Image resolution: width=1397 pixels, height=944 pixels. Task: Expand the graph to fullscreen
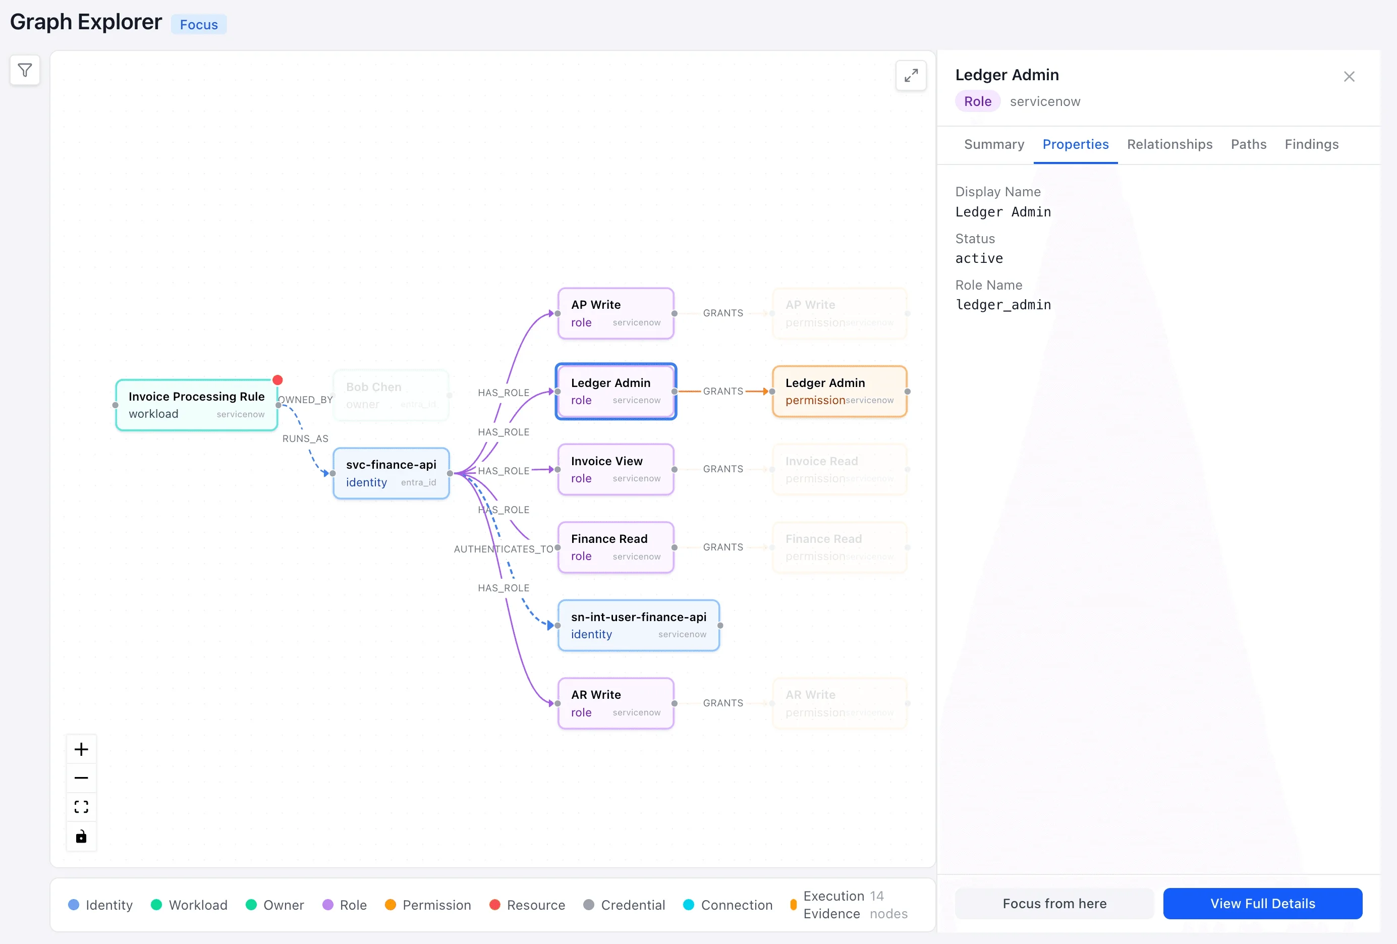click(911, 76)
